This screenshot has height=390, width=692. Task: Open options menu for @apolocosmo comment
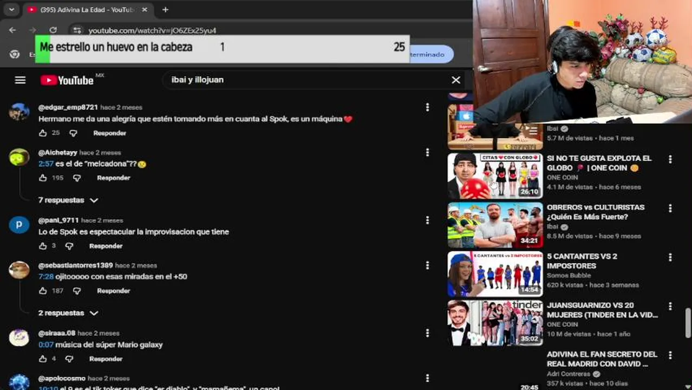(427, 378)
